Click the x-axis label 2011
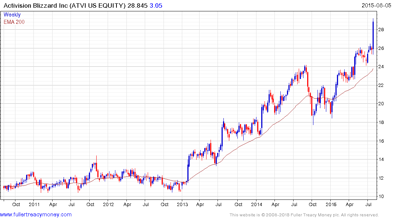This screenshot has width=395, height=220. (x=34, y=204)
